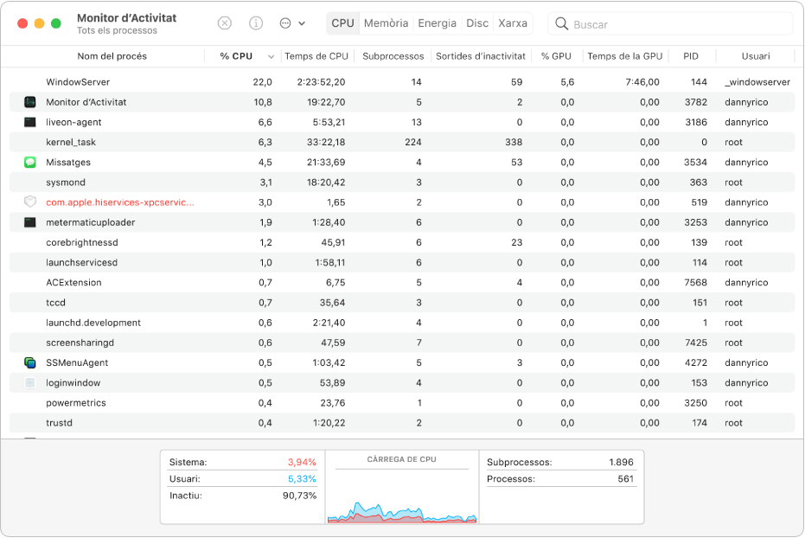This screenshot has height=538, width=805.
Task: Select the launchd.development process
Action: [x=402, y=323]
